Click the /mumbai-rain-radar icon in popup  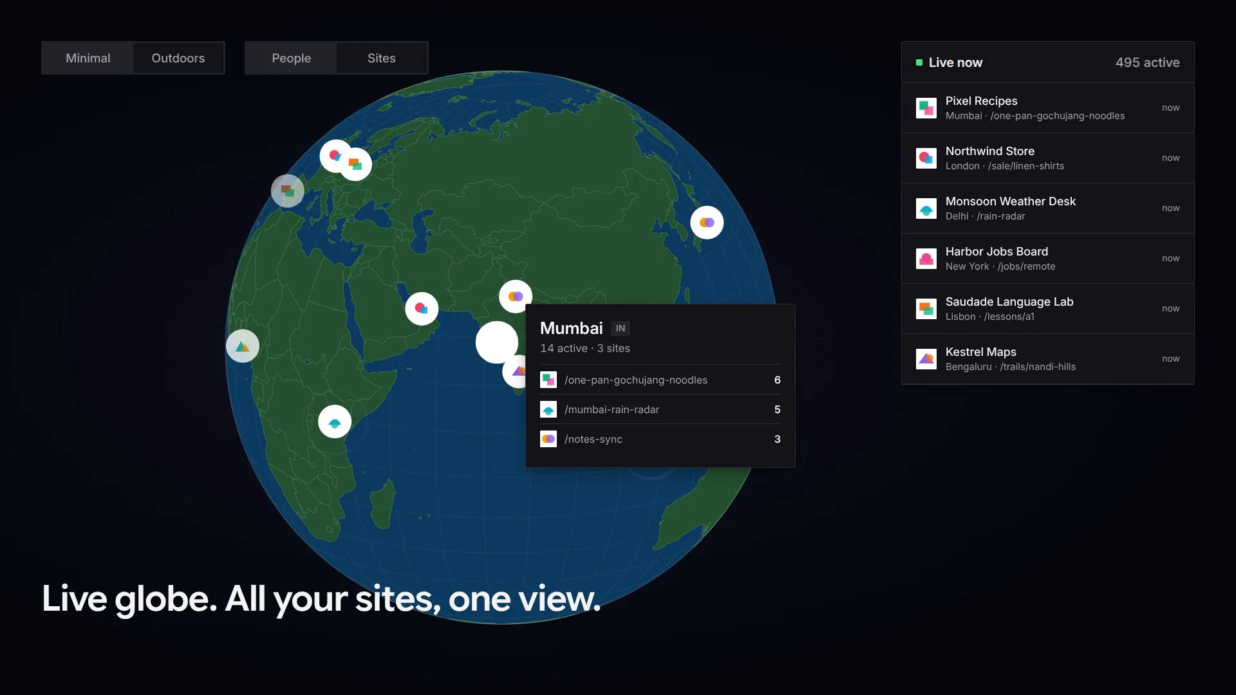click(x=548, y=410)
